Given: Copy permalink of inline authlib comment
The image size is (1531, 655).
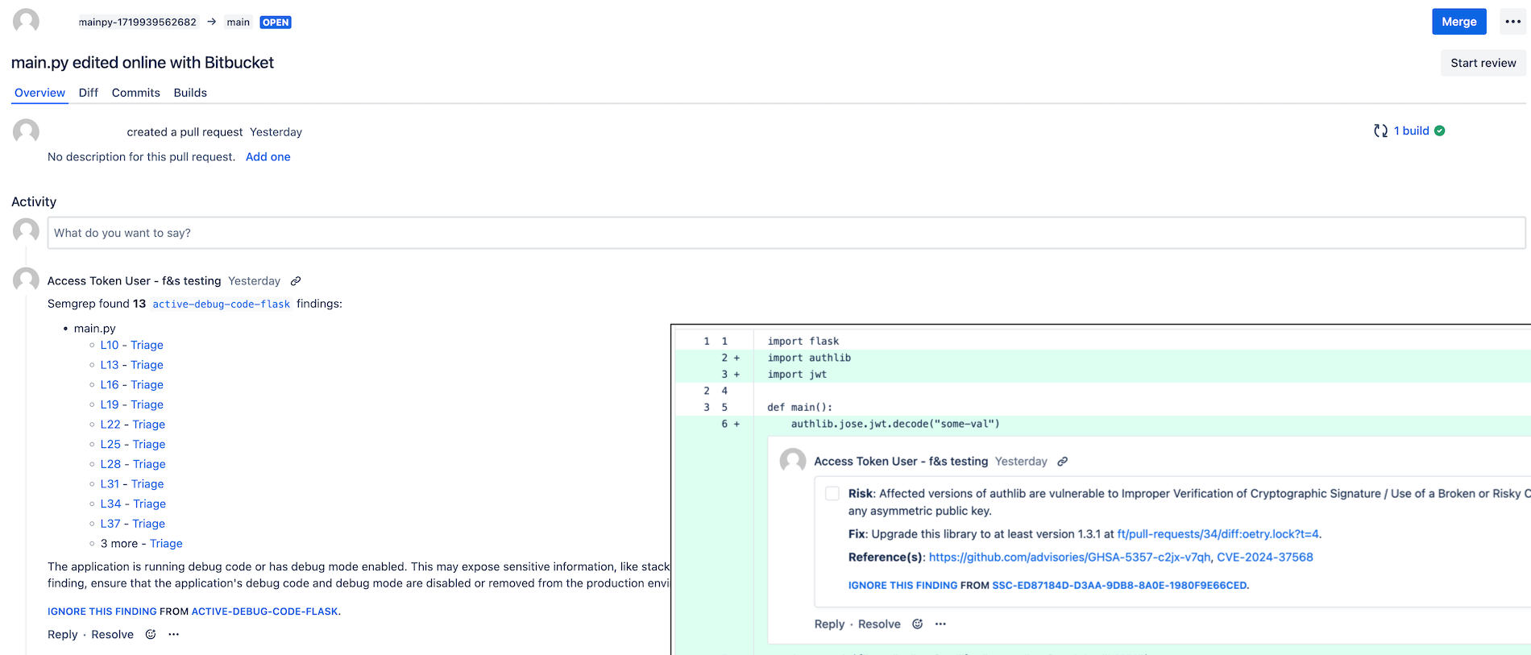Looking at the screenshot, I should 1063,462.
